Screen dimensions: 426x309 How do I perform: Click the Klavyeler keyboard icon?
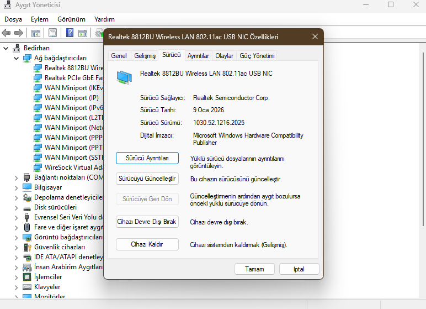pyautogui.click(x=27, y=287)
